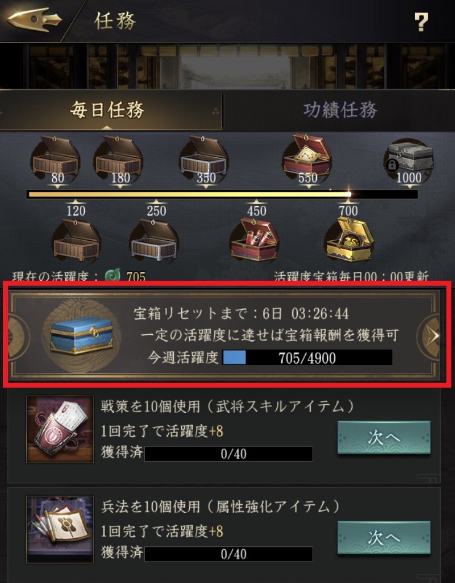Click 次へ button for 戦策 task

[x=384, y=437]
